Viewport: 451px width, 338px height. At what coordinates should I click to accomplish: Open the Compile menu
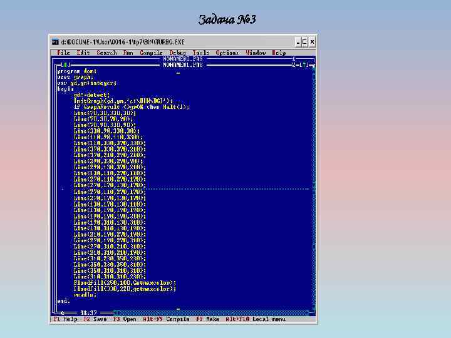(x=152, y=53)
